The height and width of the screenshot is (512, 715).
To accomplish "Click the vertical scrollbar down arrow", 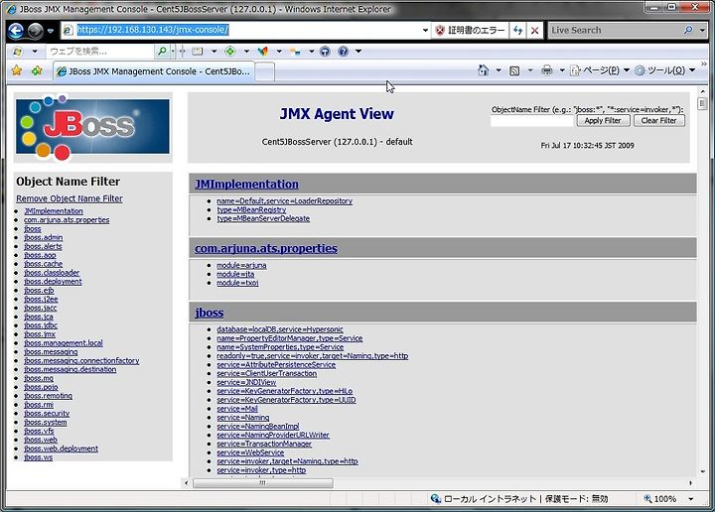I will 702,472.
